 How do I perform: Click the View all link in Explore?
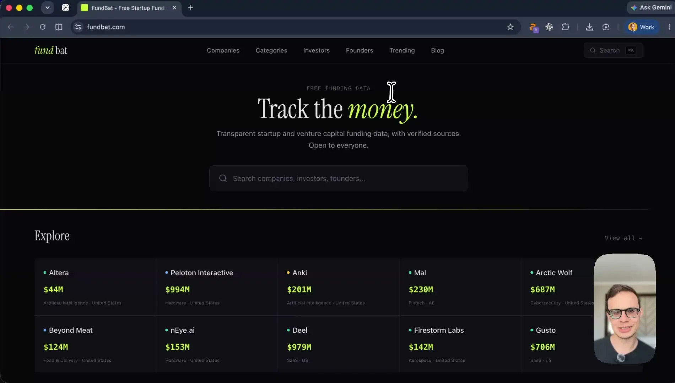coord(624,238)
